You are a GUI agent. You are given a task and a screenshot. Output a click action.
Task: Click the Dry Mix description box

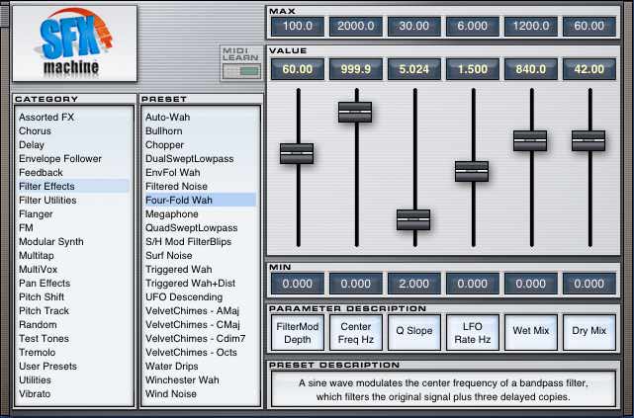tap(589, 332)
